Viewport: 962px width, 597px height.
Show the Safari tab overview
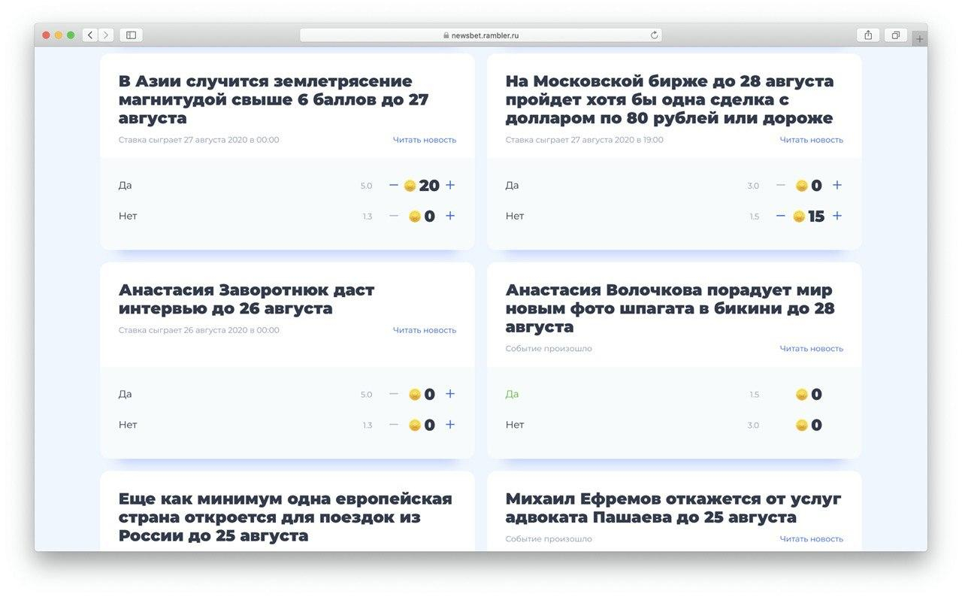click(x=896, y=35)
